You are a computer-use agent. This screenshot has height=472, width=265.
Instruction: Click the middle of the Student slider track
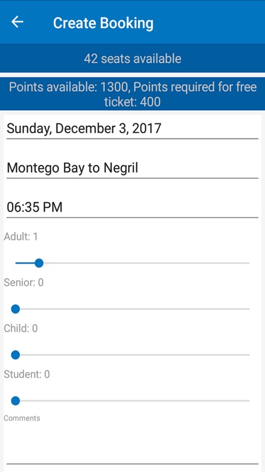point(132,401)
